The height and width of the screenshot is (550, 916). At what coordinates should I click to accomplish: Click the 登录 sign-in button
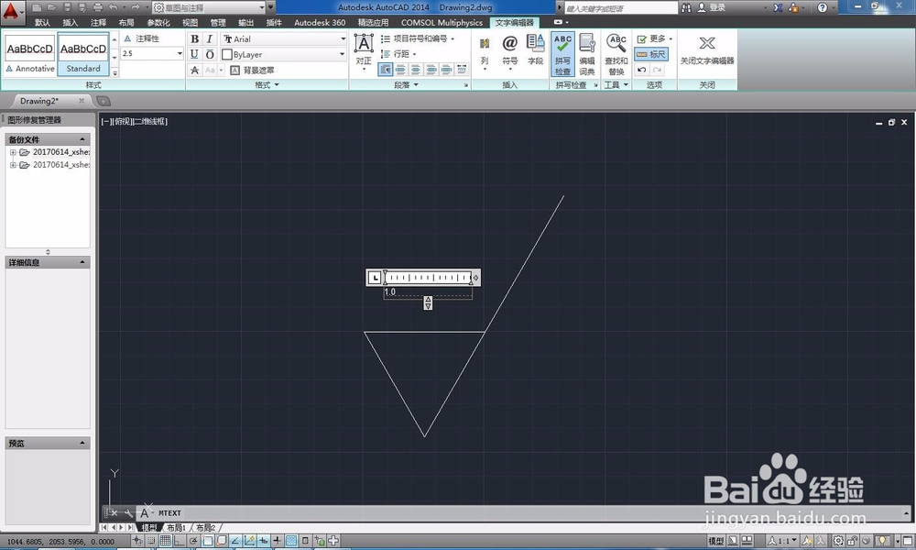coord(712,7)
